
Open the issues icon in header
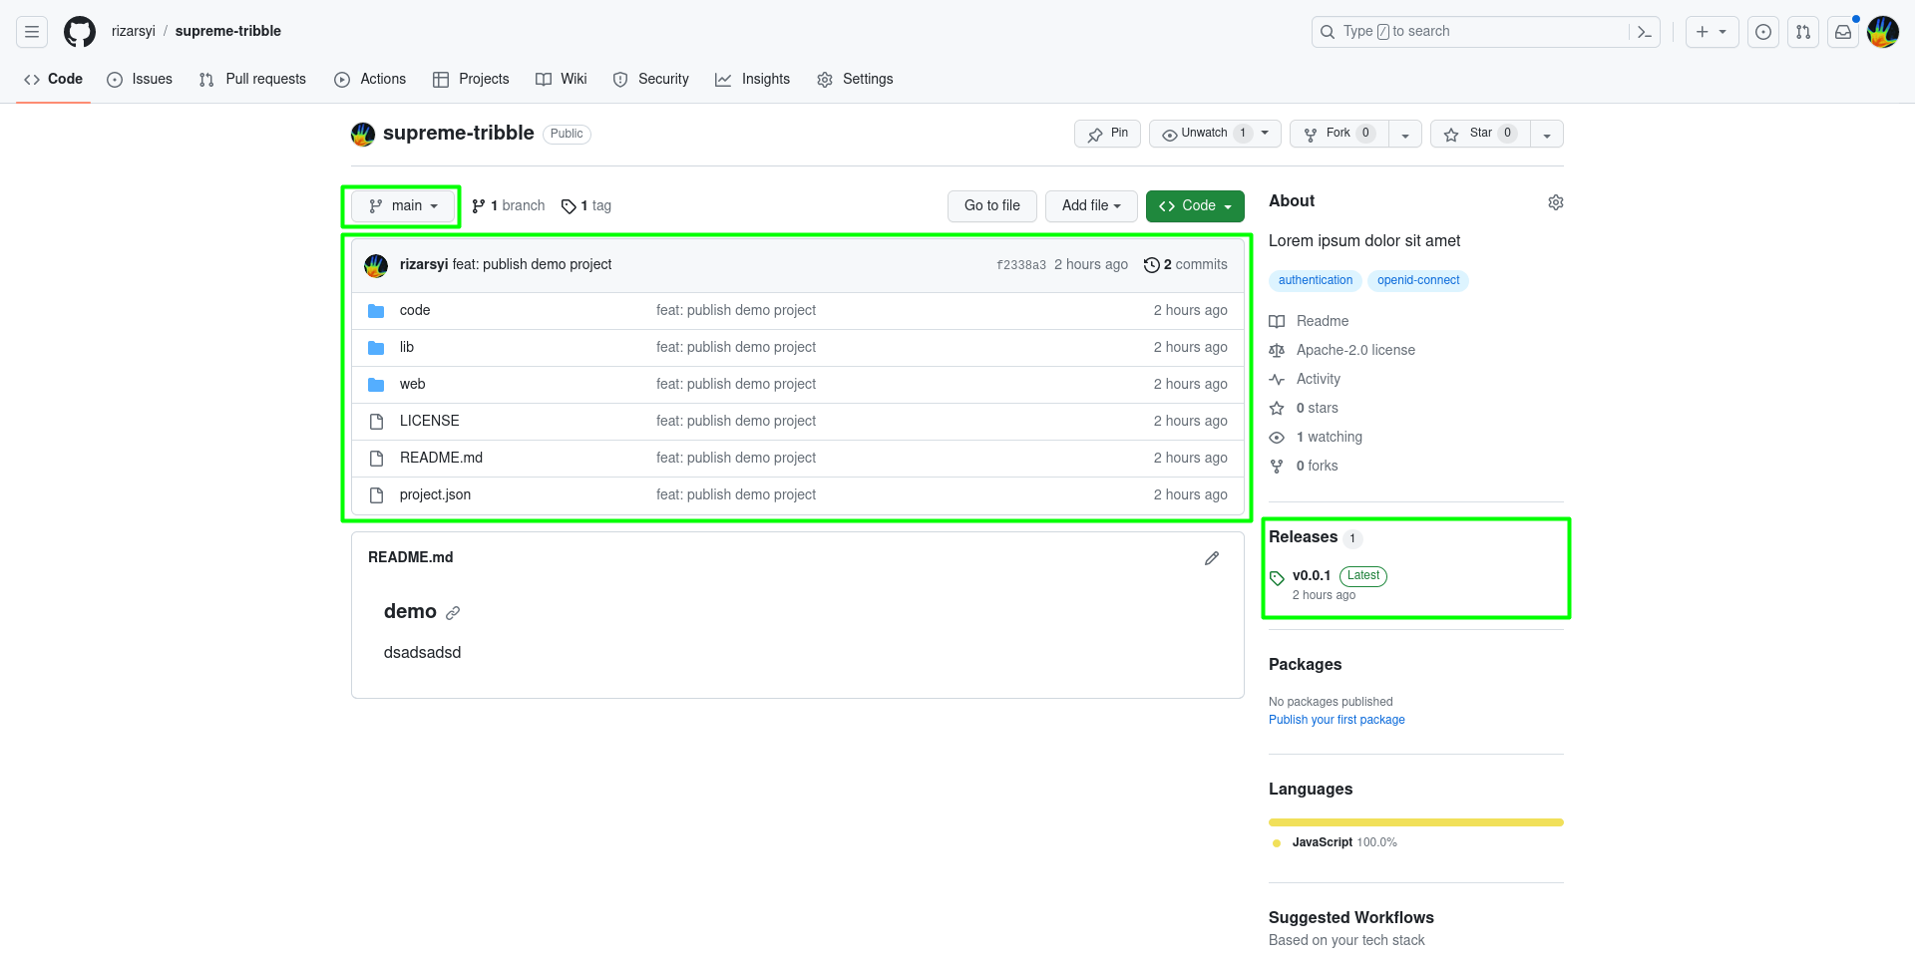(1763, 32)
